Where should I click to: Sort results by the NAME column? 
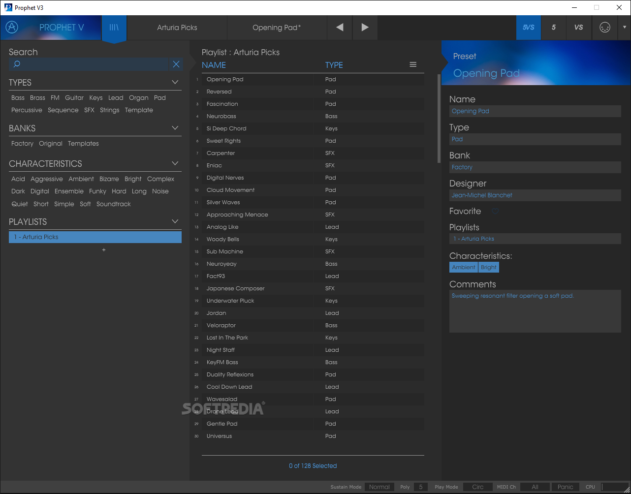click(x=214, y=65)
